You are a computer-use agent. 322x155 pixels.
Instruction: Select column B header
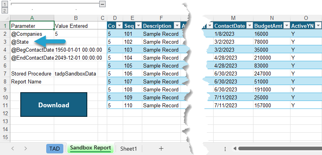[x=76, y=18]
